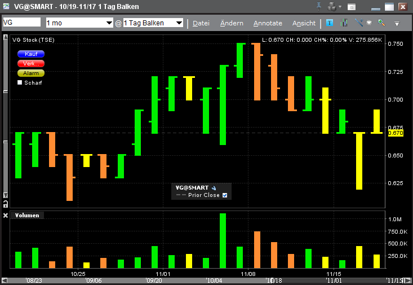The image size is (413, 285).
Task: Pin the chart window with pushpin icon
Action: 319,6
